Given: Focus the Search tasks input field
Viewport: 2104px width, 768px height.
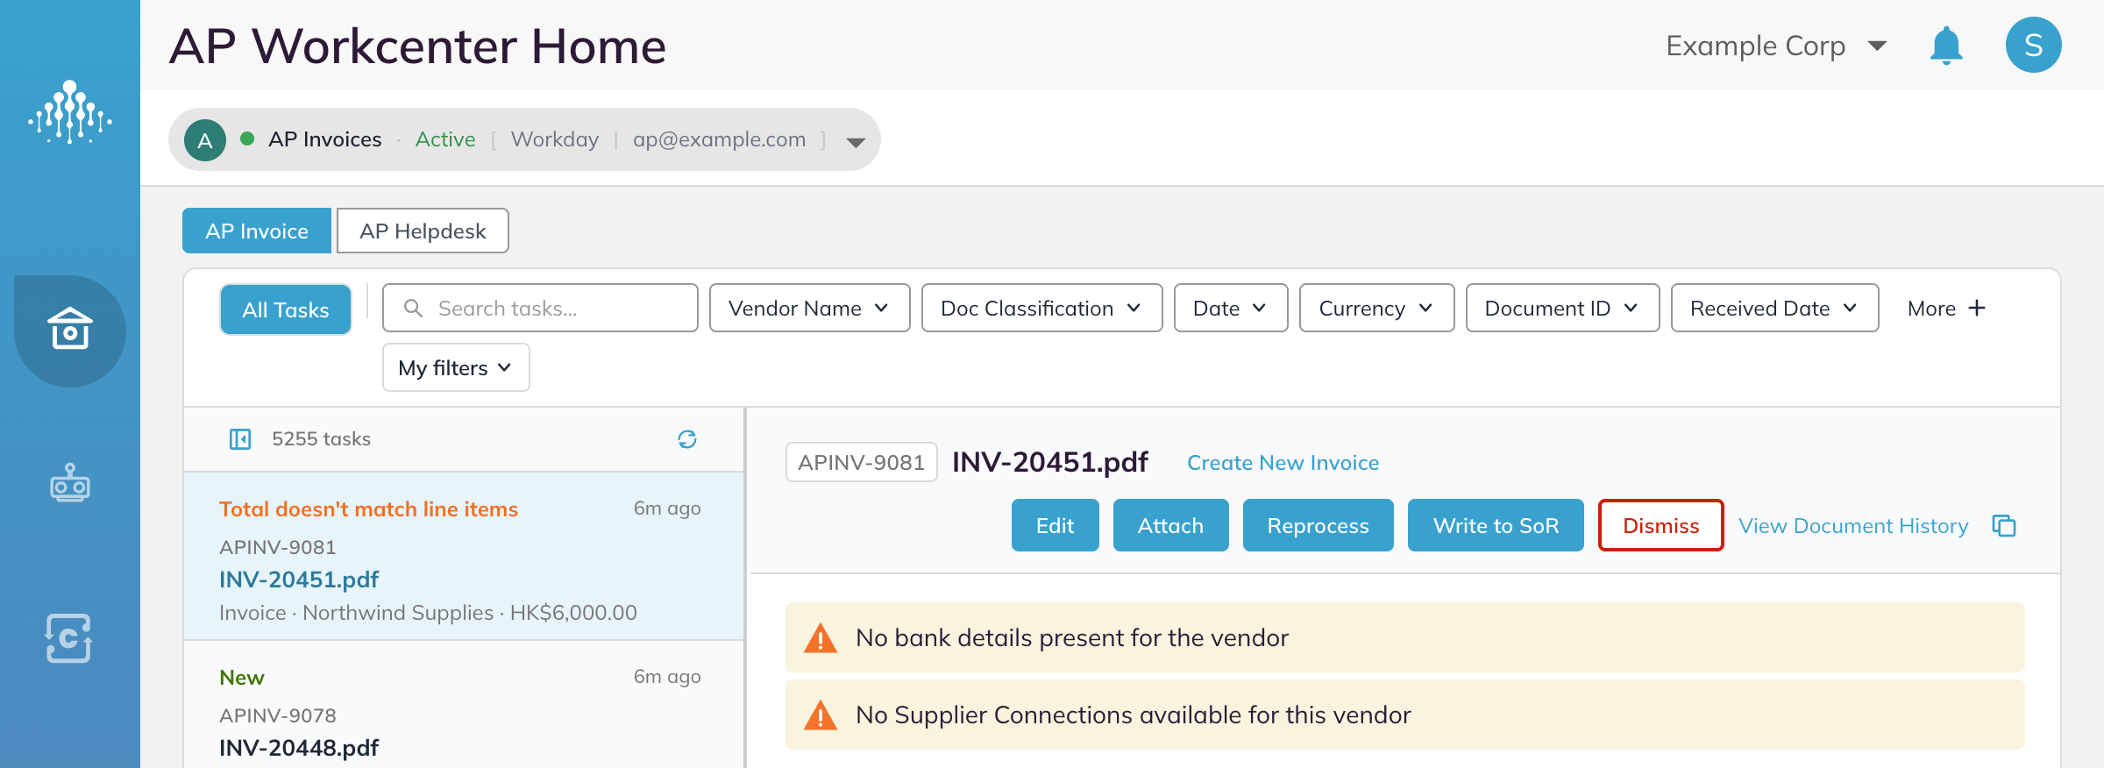Looking at the screenshot, I should (540, 308).
